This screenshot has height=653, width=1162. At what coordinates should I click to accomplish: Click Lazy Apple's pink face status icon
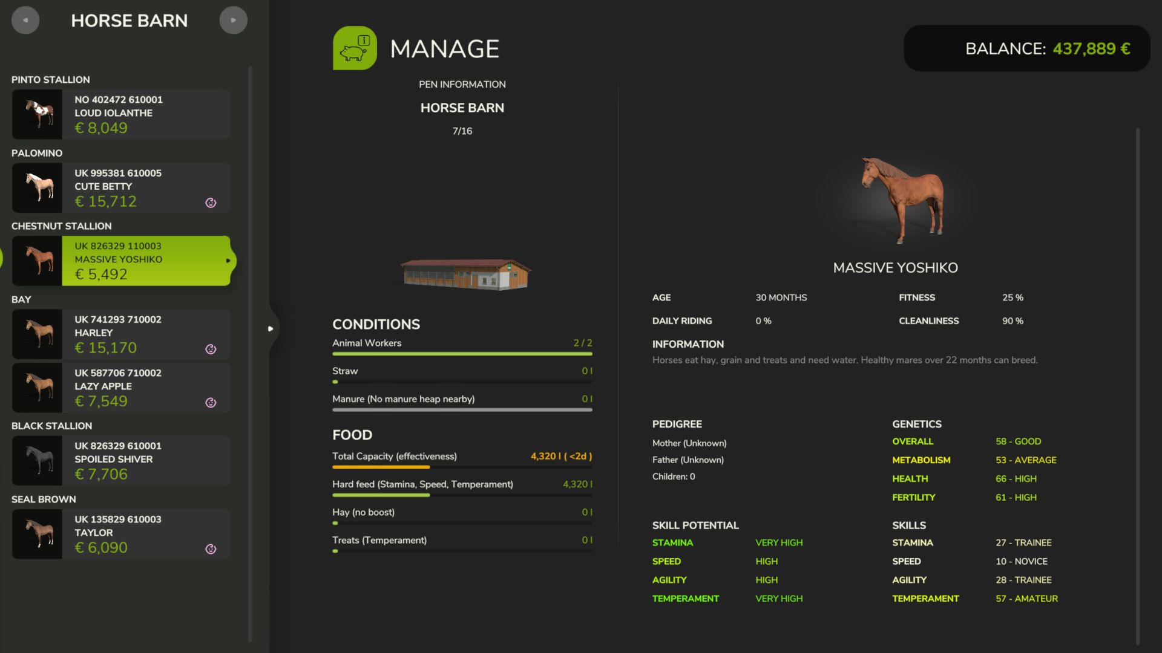pyautogui.click(x=211, y=402)
